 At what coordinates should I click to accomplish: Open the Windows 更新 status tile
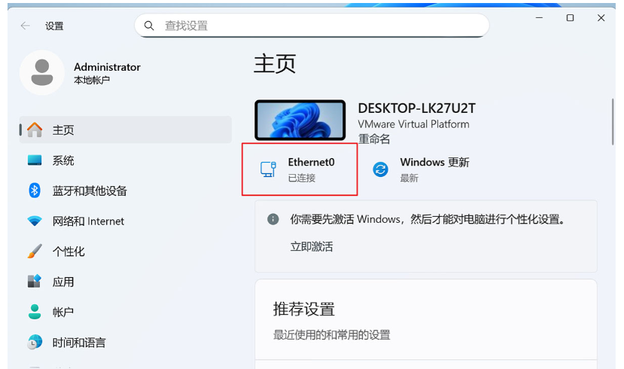pyautogui.click(x=434, y=169)
